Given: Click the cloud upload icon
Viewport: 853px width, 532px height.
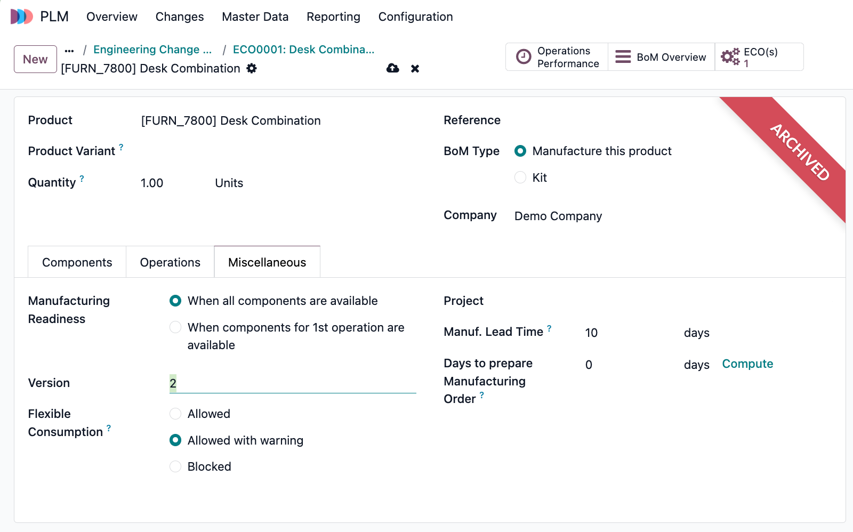Looking at the screenshot, I should pyautogui.click(x=393, y=68).
